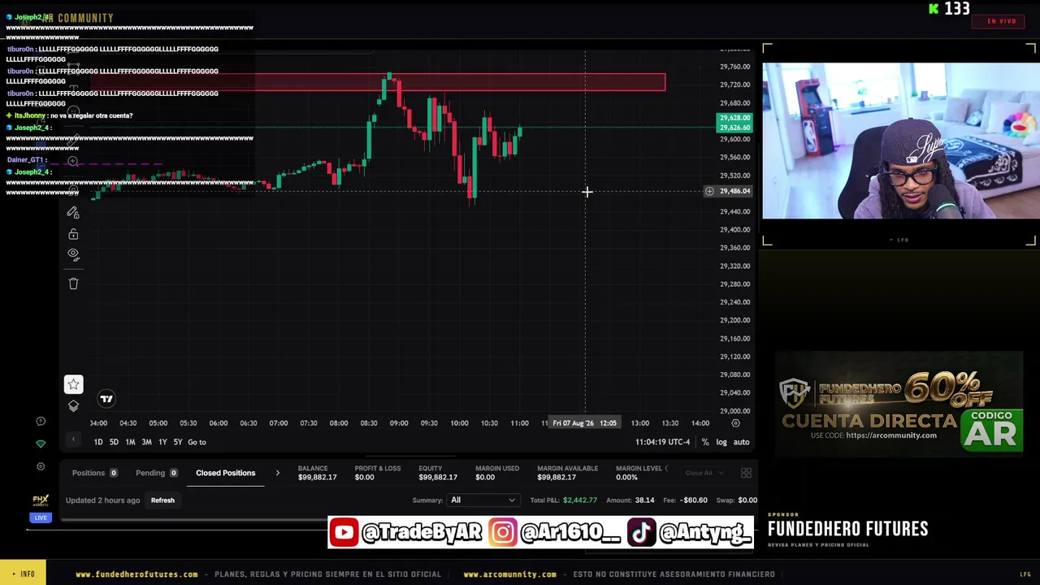Set chart range to 1M
Image resolution: width=1040 pixels, height=585 pixels.
[130, 442]
